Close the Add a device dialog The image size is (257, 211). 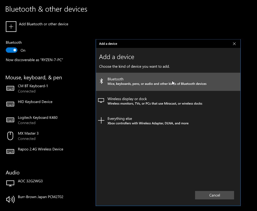(234, 44)
